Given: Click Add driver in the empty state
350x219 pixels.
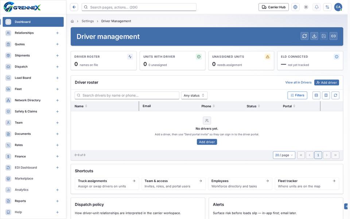Looking at the screenshot, I should click(207, 142).
